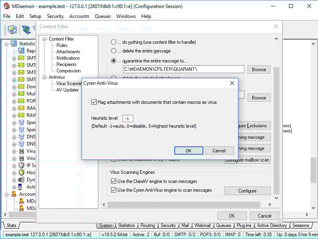Image resolution: width=318 pixels, height=239 pixels.
Task: Collapse the Accoun tree node
Action: (x=6, y=194)
